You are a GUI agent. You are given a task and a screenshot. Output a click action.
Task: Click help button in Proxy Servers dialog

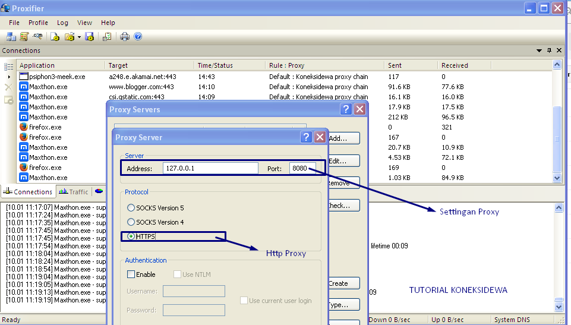point(346,109)
